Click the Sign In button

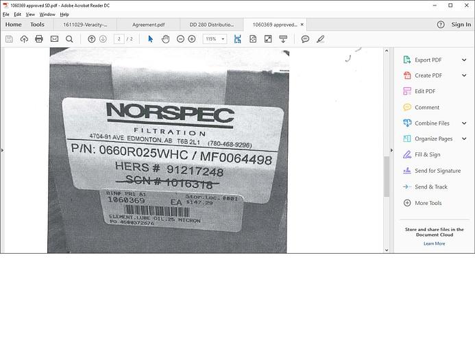[x=461, y=25]
